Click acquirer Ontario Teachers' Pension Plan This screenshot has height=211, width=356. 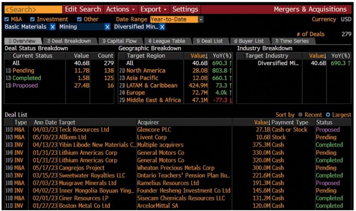183,175
